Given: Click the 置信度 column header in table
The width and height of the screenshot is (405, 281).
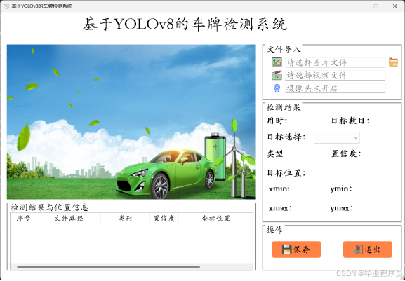Looking at the screenshot, I should click(164, 219).
